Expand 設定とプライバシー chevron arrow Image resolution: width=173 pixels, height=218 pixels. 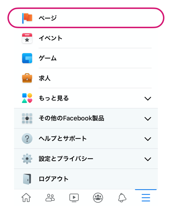click(148, 159)
